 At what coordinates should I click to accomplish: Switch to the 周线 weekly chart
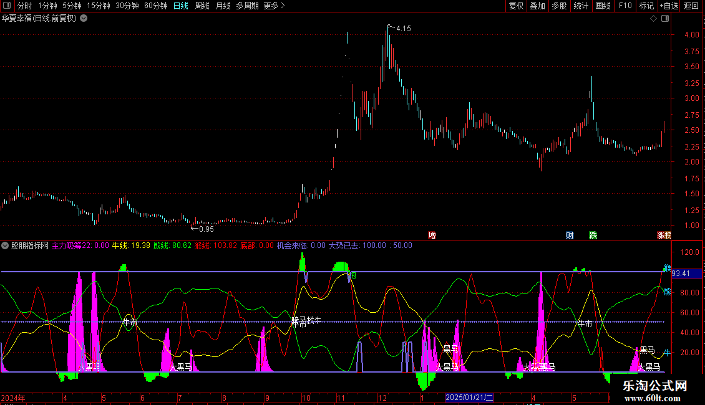tap(202, 6)
